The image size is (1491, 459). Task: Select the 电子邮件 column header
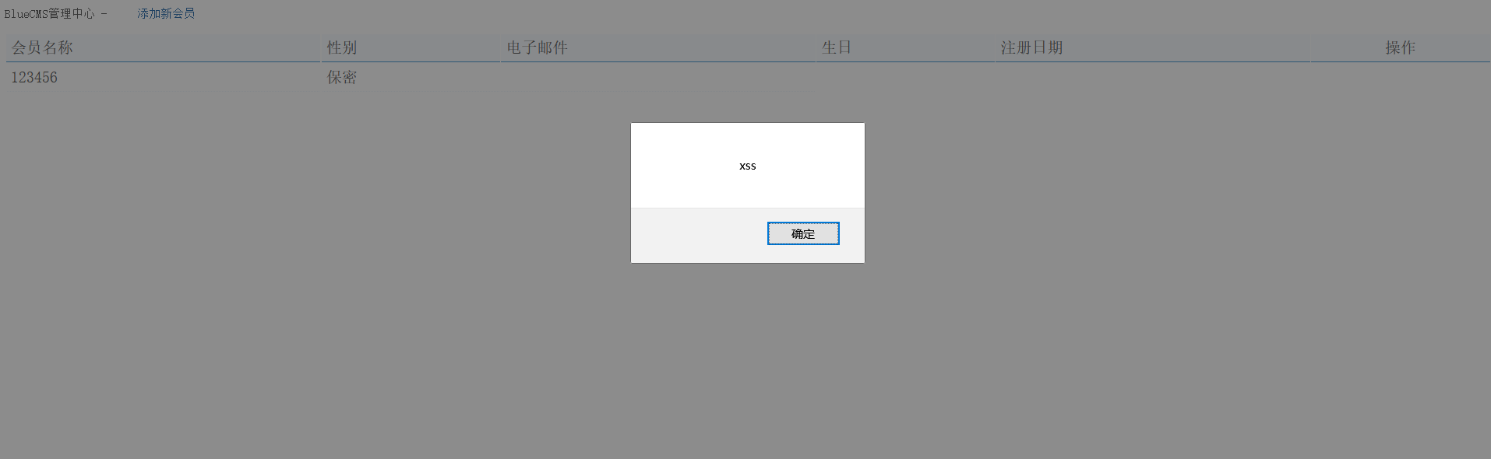537,47
